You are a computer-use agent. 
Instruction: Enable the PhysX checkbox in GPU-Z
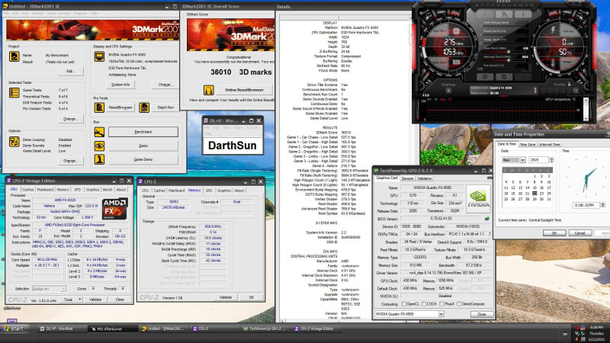click(x=441, y=304)
